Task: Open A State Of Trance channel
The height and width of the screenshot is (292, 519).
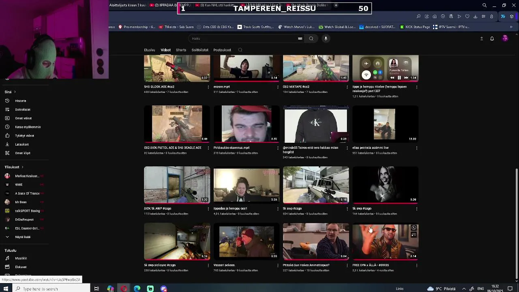Action: click(x=27, y=193)
